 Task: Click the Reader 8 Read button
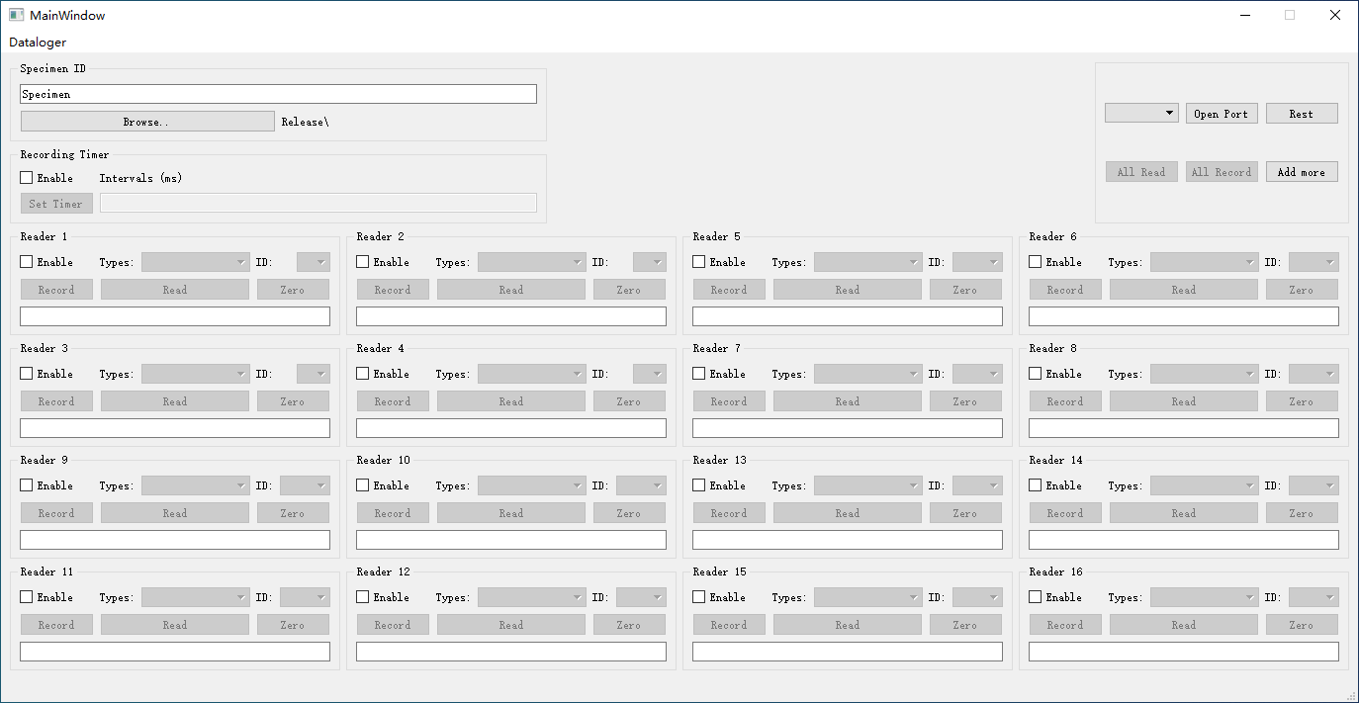(1184, 401)
